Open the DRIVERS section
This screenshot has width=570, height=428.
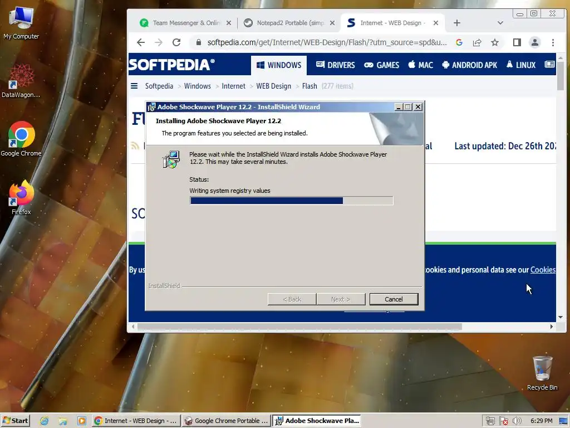tap(335, 65)
